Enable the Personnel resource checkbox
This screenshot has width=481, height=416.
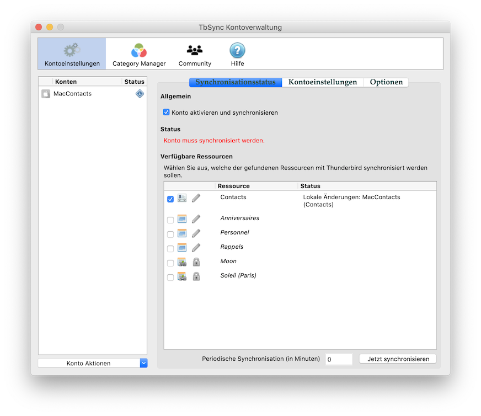coord(170,234)
